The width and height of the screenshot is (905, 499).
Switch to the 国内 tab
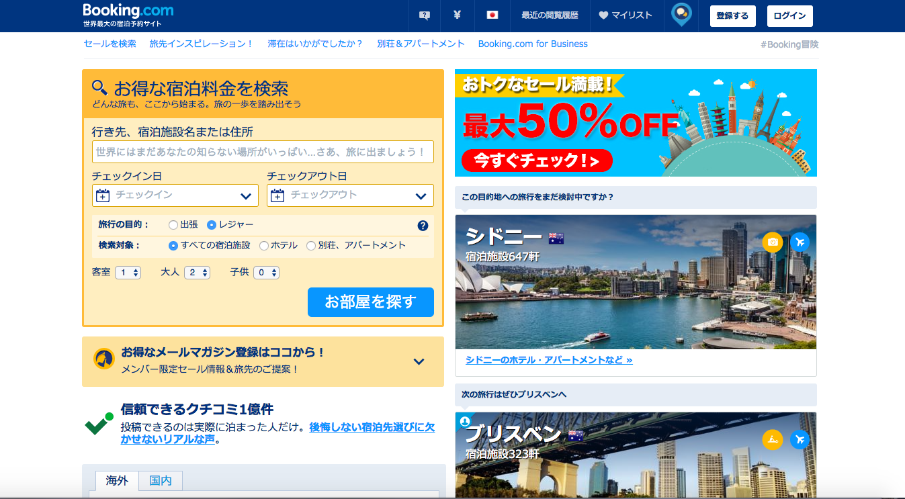click(x=161, y=481)
